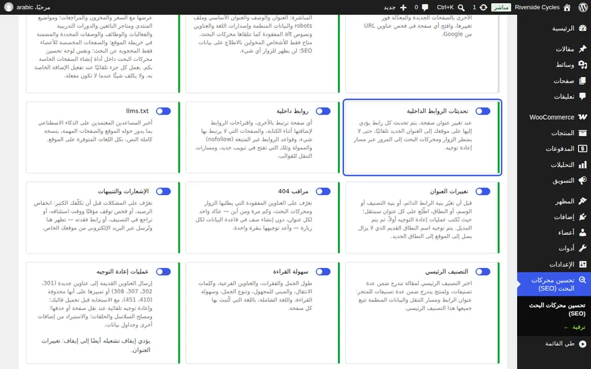Screen dimensions: 591x369
Task: Click the llms.txt card title
Action: pos(137,111)
